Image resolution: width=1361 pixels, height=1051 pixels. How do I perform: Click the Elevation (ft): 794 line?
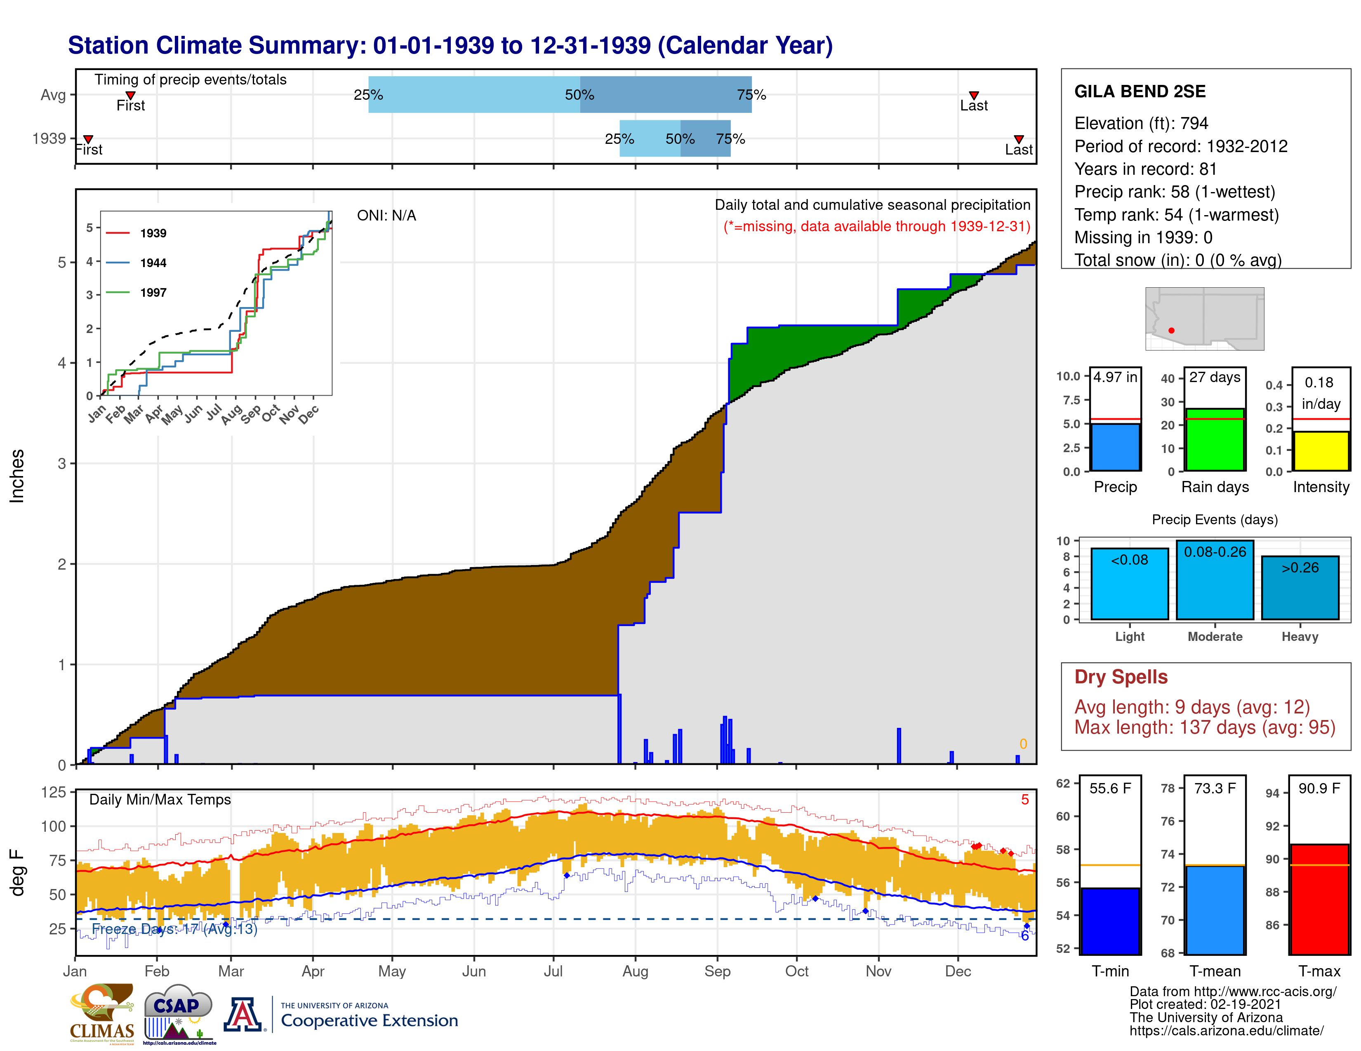[1141, 123]
